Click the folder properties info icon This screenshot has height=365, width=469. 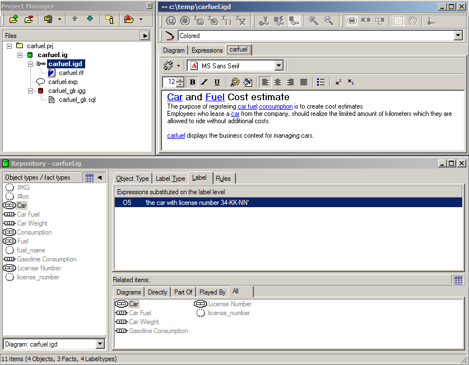[109, 19]
